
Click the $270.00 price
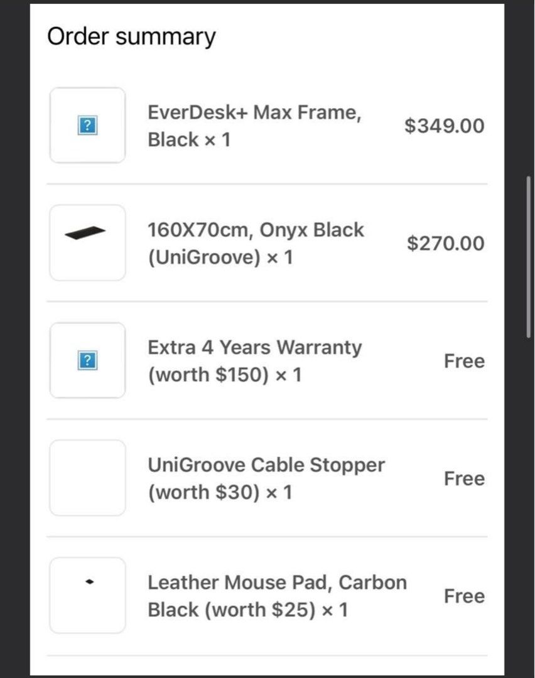pyautogui.click(x=445, y=243)
